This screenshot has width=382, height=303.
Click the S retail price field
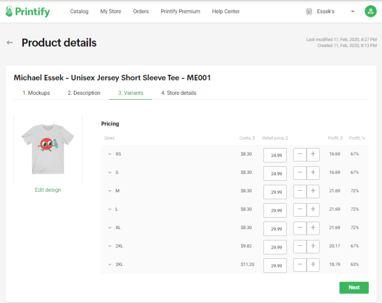pyautogui.click(x=275, y=173)
